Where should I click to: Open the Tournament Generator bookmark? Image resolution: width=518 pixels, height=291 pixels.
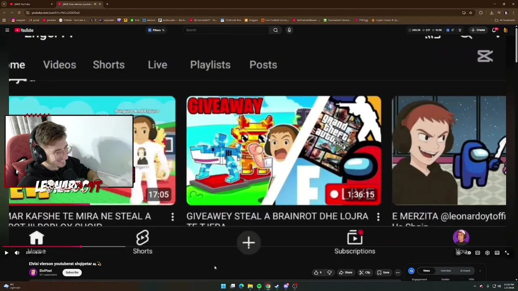coord(337,20)
